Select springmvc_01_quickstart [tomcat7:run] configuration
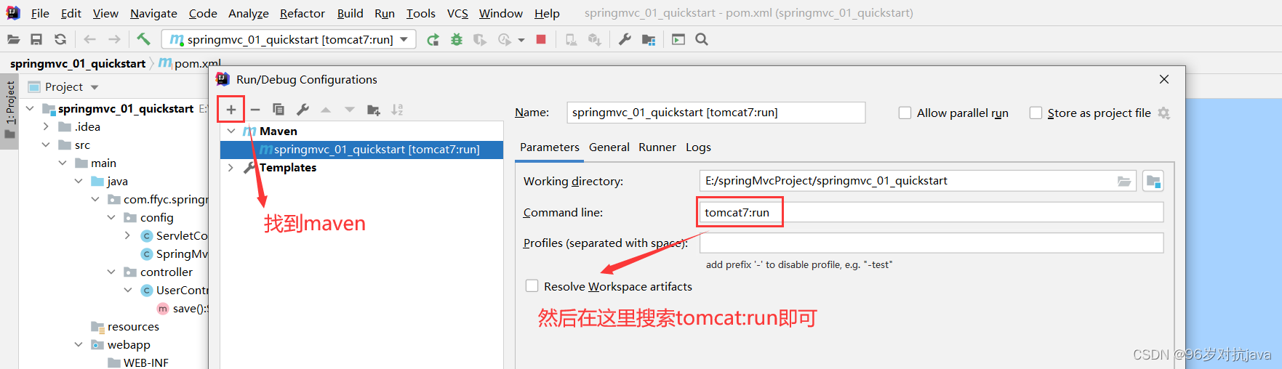 (361, 150)
